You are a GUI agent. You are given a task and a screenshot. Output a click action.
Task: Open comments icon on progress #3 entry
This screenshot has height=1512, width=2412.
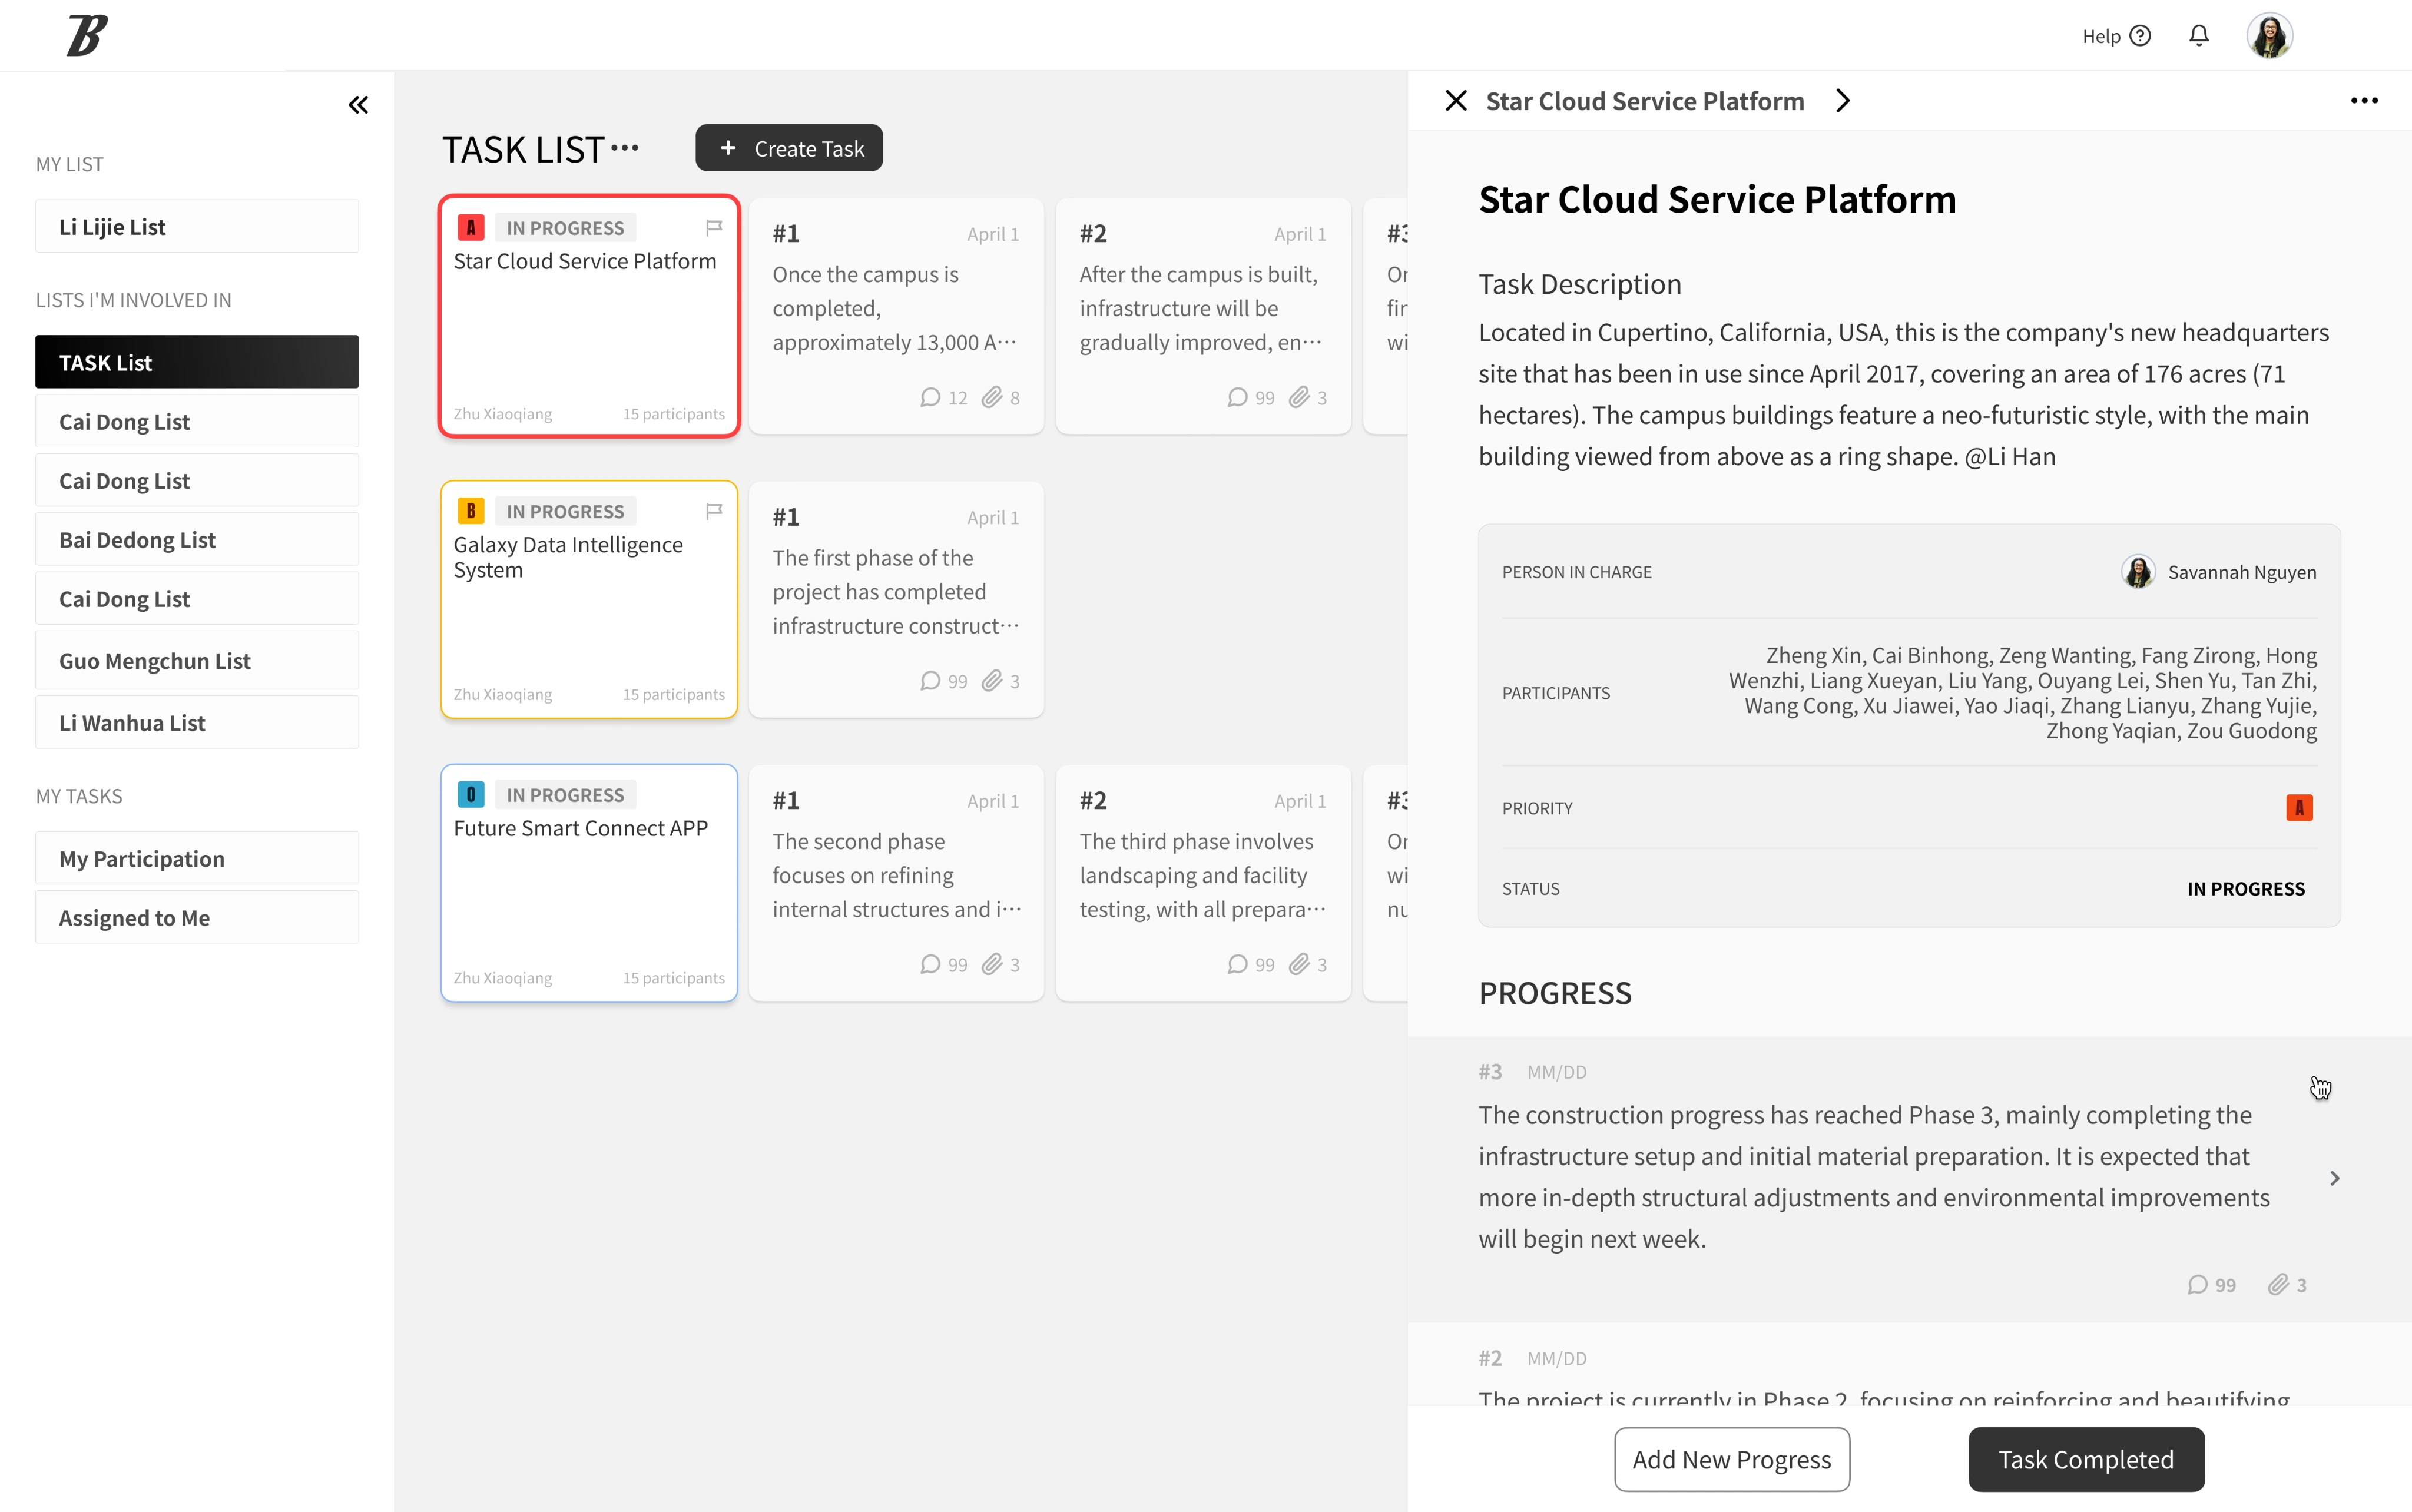2197,1285
